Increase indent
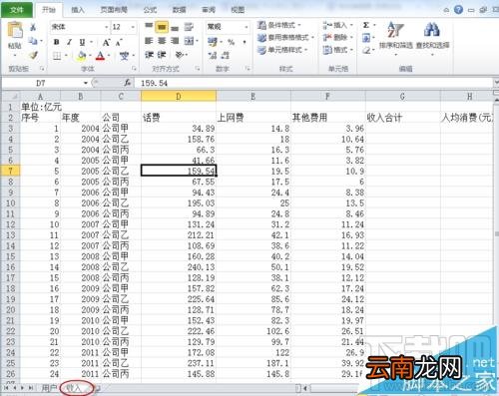Image resolution: width=499 pixels, height=396 pixels. click(162, 55)
